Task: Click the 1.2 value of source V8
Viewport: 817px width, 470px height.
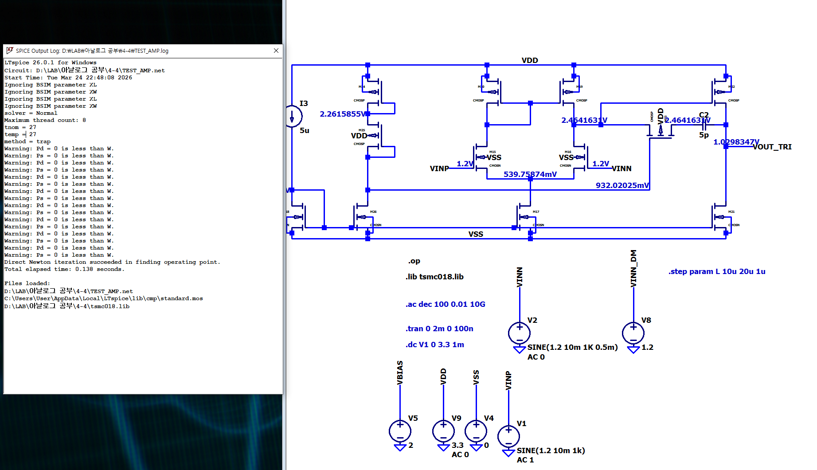Action: (x=647, y=347)
